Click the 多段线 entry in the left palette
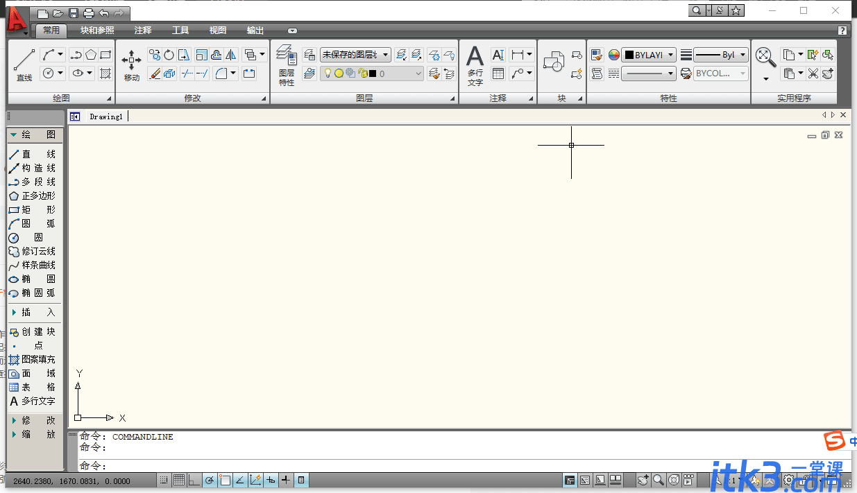 click(x=32, y=182)
